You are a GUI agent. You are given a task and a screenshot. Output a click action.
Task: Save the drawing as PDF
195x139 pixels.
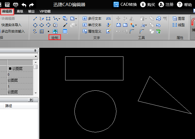(7, 4)
